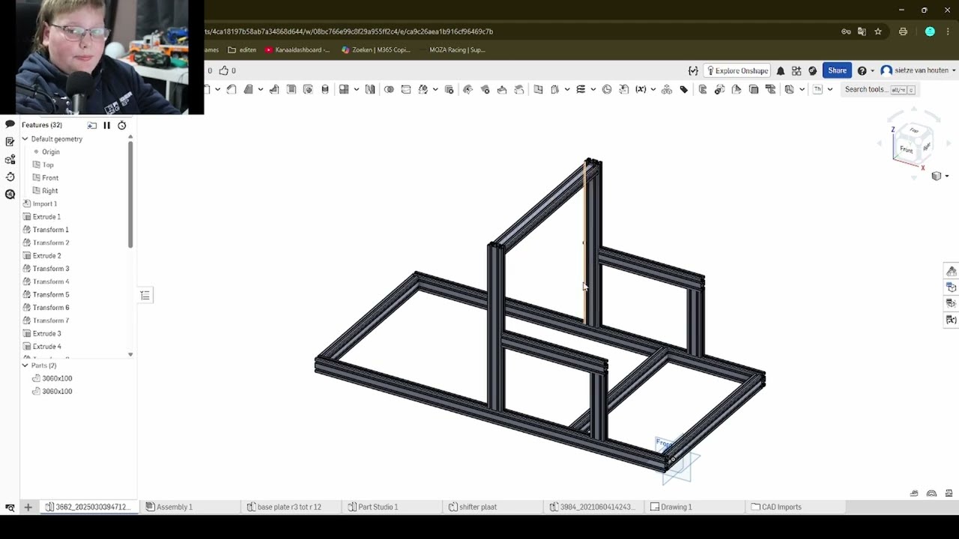This screenshot has width=959, height=539.
Task: Click the feature list scrollbar thumb
Action: pyautogui.click(x=130, y=193)
